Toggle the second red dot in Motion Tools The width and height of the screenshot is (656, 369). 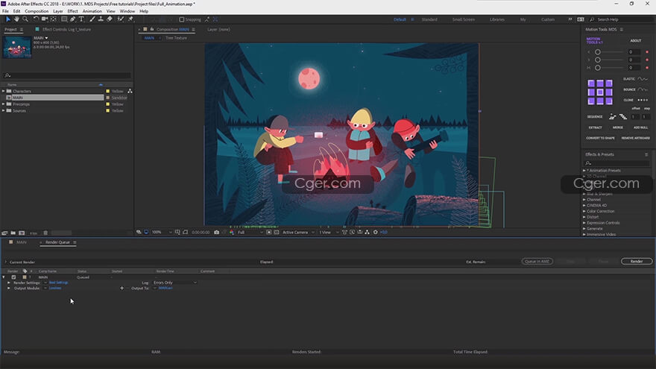coord(647,60)
